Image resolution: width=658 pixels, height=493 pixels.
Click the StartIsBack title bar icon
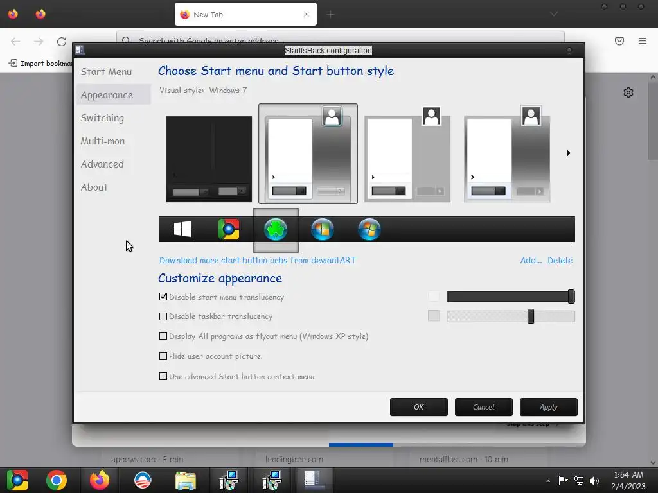[80, 50]
